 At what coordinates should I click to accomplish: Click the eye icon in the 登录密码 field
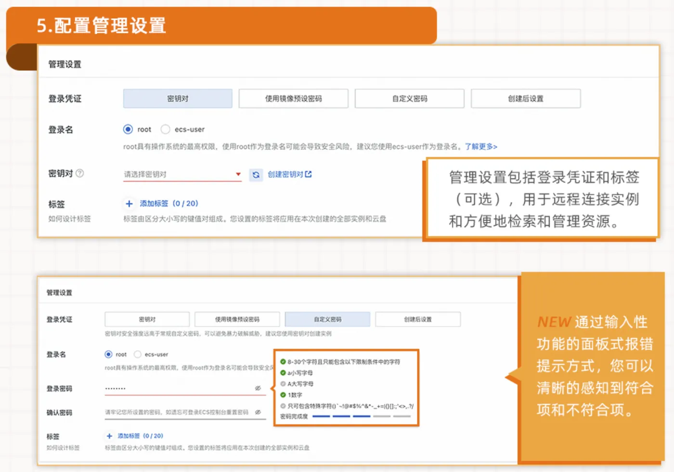(258, 388)
